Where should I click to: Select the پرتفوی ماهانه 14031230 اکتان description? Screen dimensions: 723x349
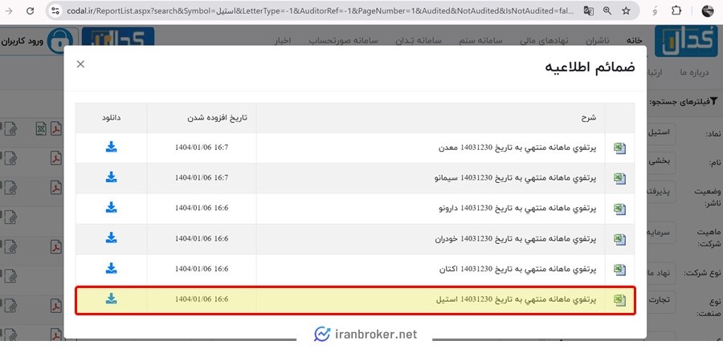tap(517, 270)
